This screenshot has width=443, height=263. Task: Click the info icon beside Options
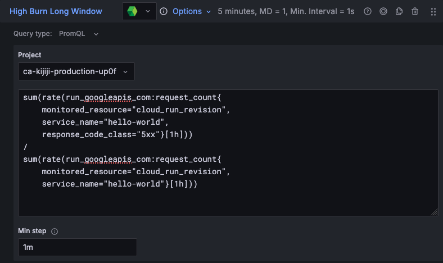click(164, 11)
